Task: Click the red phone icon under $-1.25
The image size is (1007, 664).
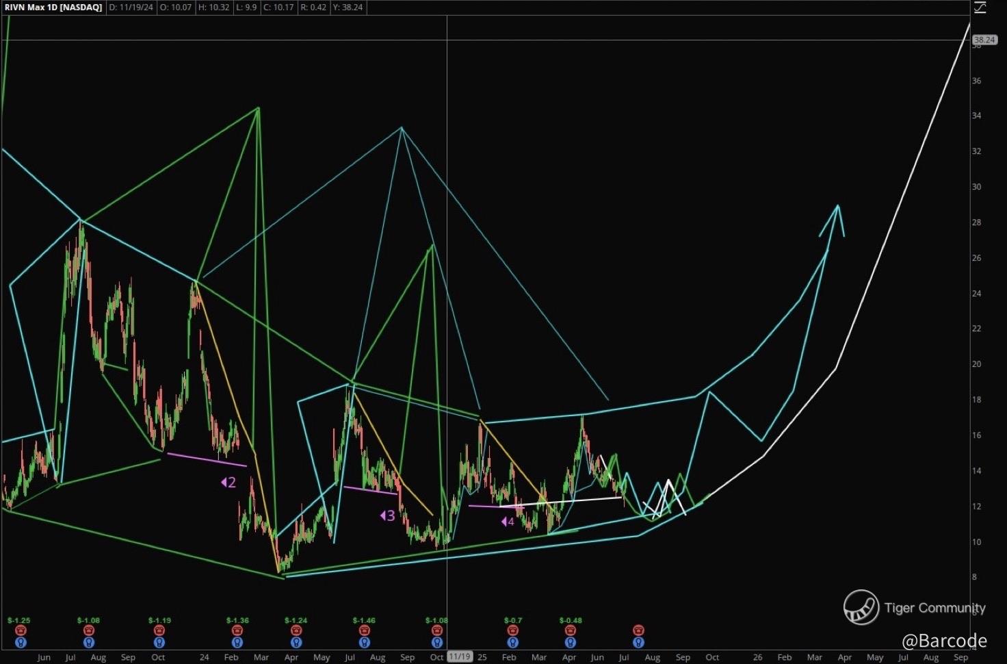Action: [20, 630]
